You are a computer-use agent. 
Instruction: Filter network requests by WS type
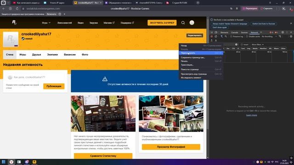coord(270,49)
